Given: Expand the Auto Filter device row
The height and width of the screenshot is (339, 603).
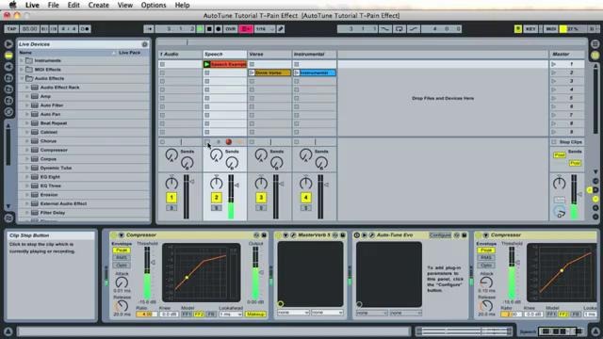Looking at the screenshot, I should click(27, 105).
